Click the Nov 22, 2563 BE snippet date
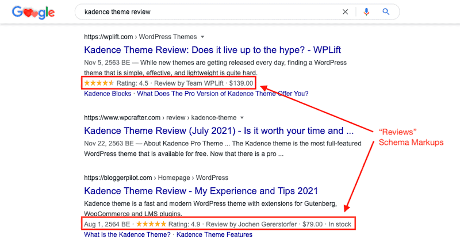The height and width of the screenshot is (250, 460). [x=109, y=144]
